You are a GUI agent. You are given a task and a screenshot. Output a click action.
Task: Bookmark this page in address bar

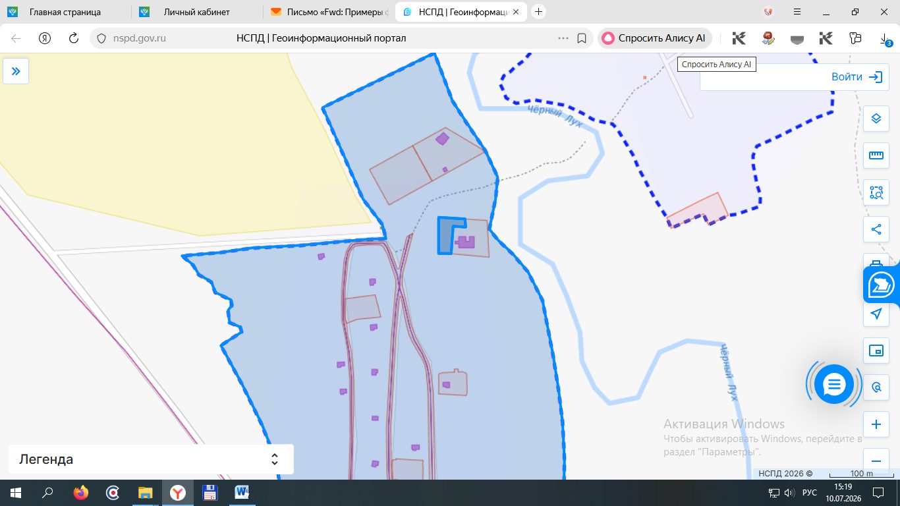(582, 38)
